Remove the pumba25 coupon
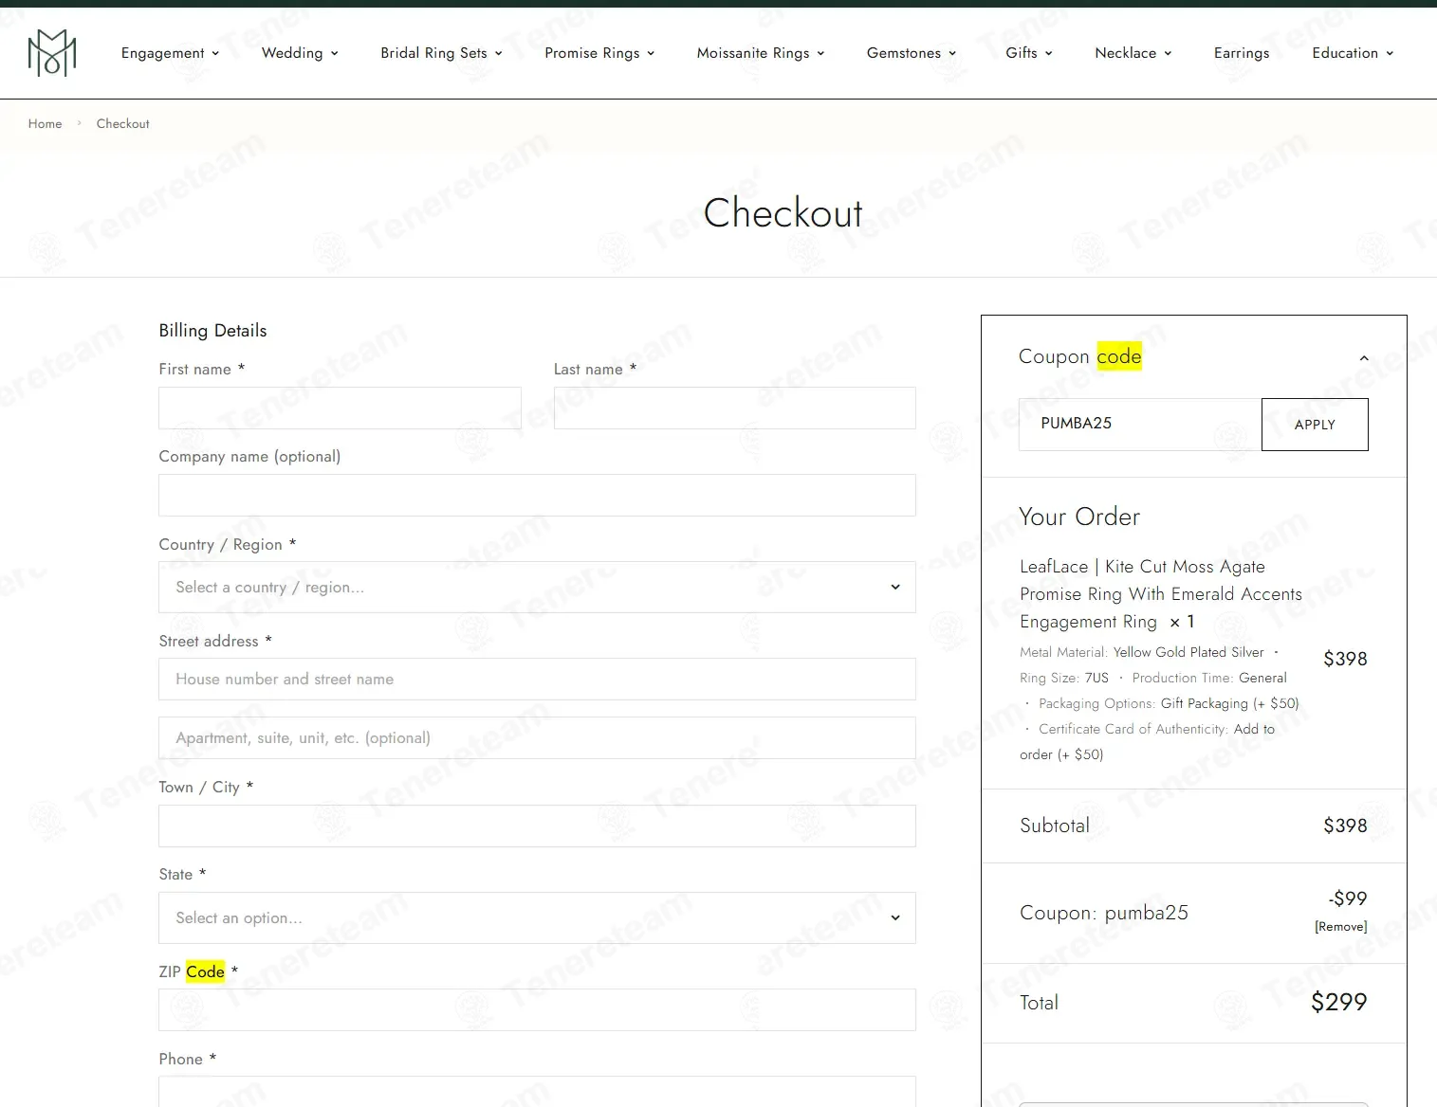Screen dimensions: 1437x1107 pyautogui.click(x=1340, y=927)
